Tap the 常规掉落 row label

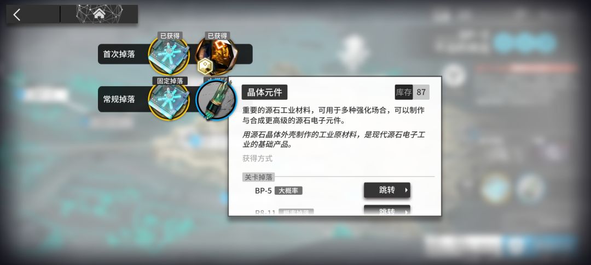[119, 99]
